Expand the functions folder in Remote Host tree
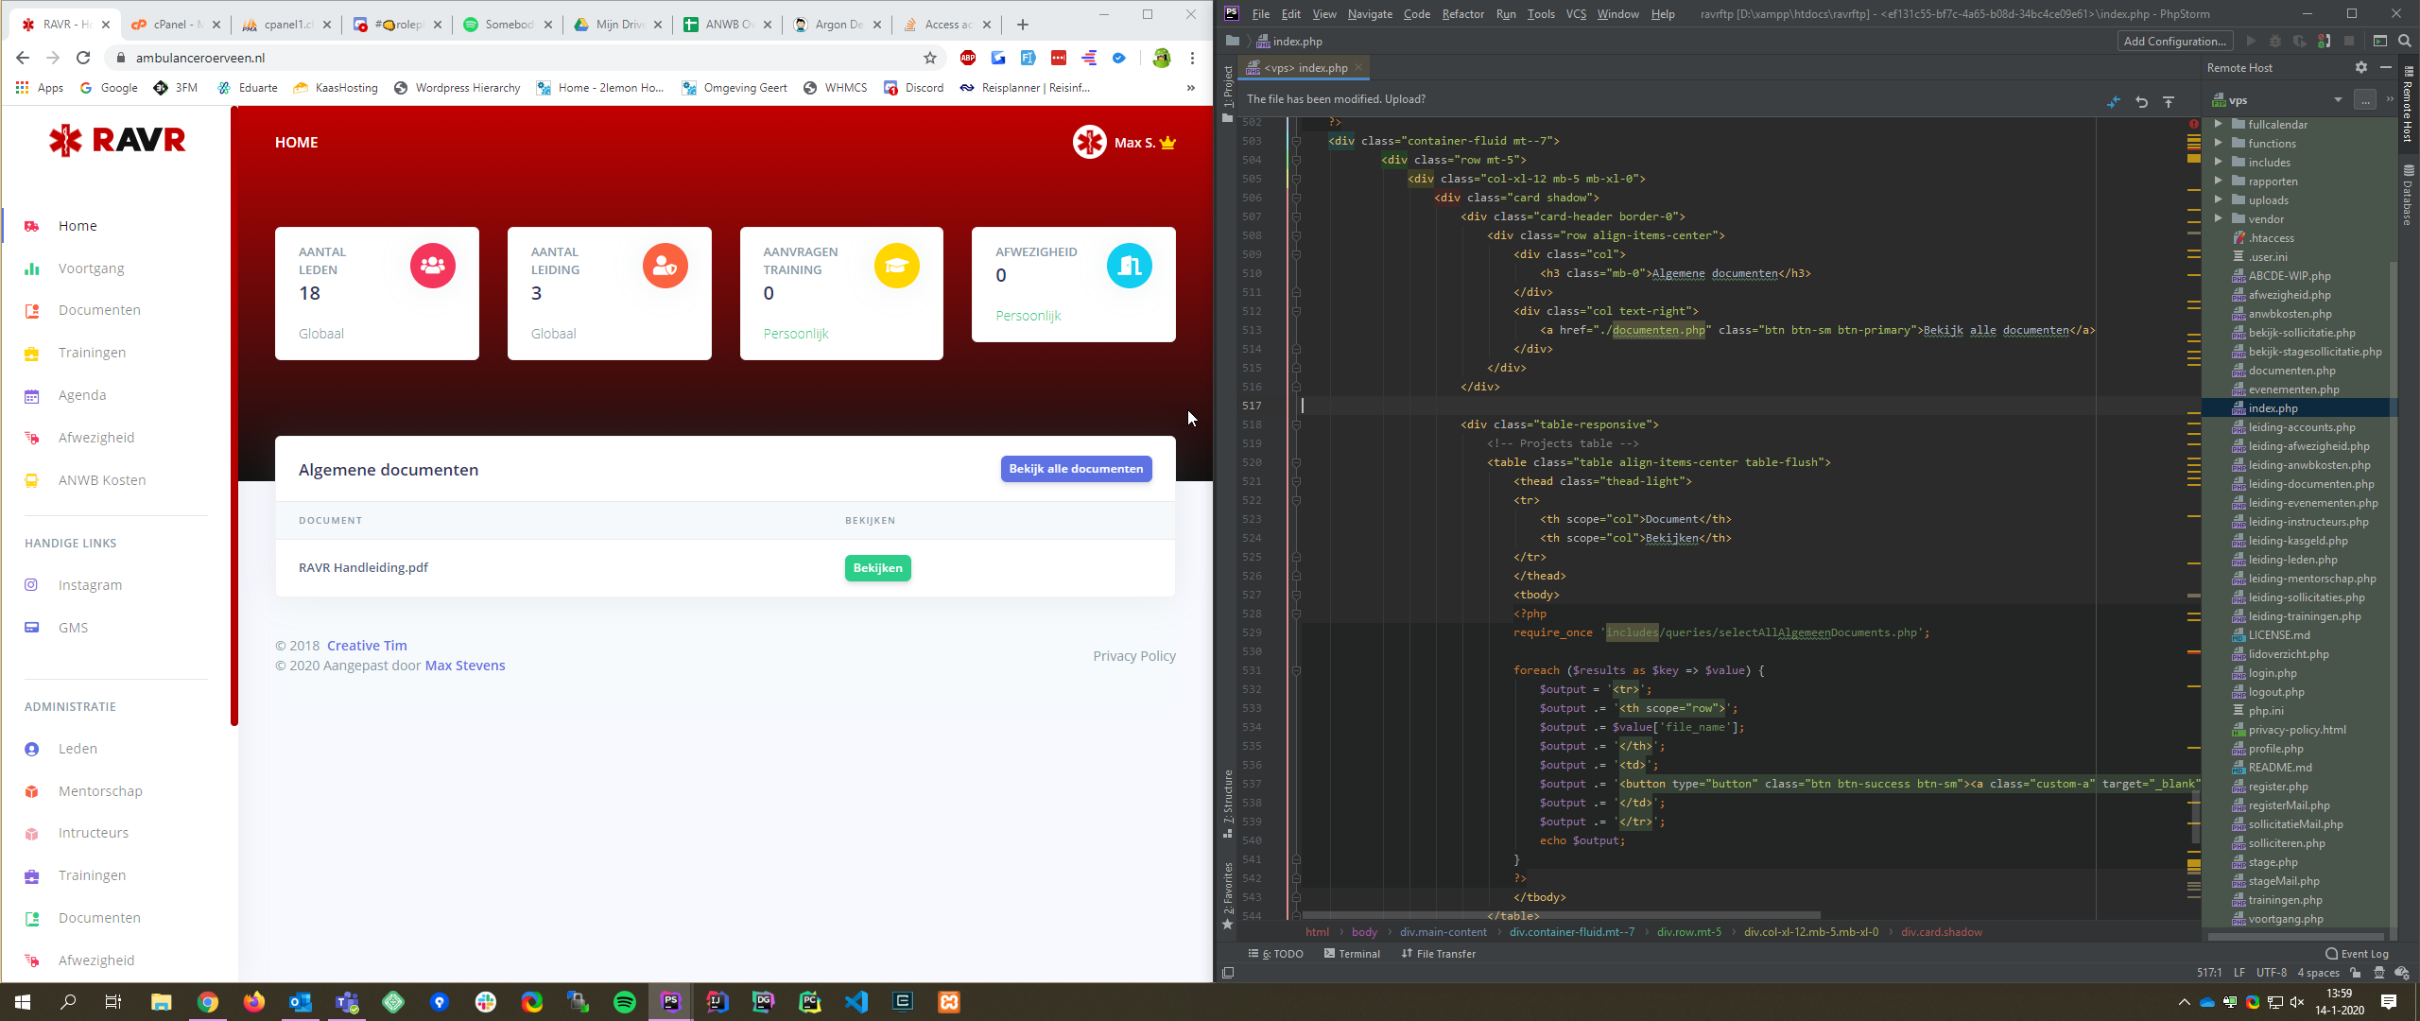 point(2219,143)
